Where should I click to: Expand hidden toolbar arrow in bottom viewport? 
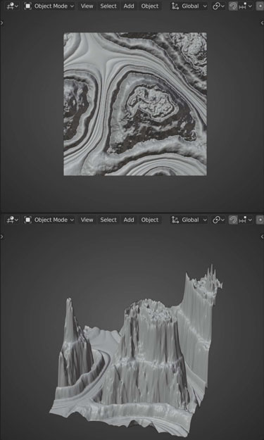(x=2, y=237)
